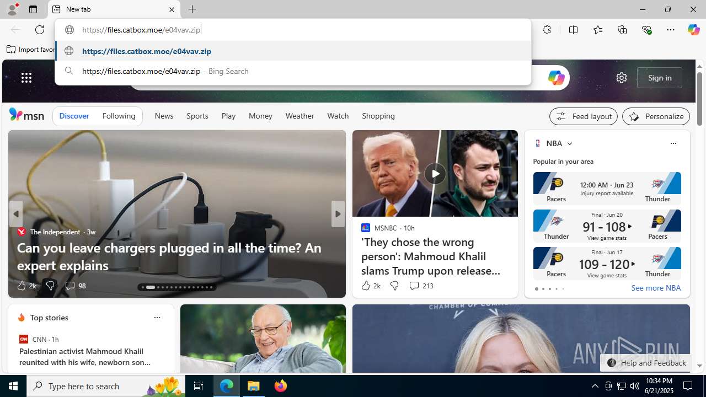This screenshot has width=706, height=397.
Task: Open the Edge profile icon
Action: [x=12, y=9]
